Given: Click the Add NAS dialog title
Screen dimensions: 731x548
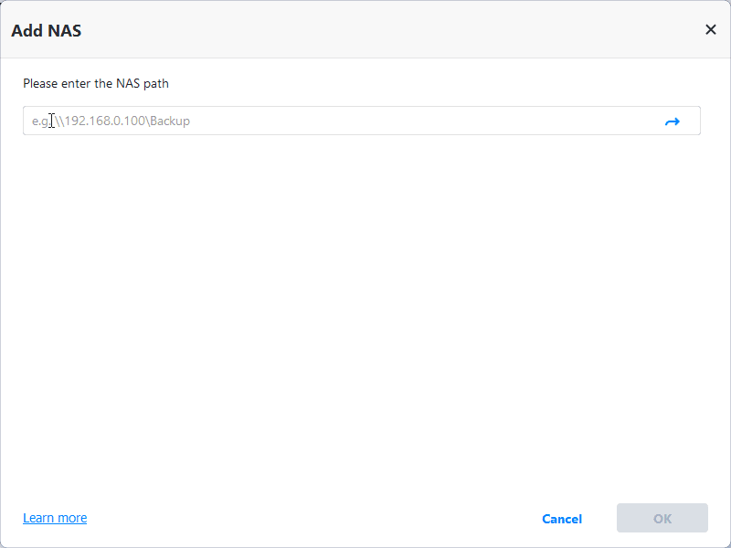Looking at the screenshot, I should tap(47, 30).
